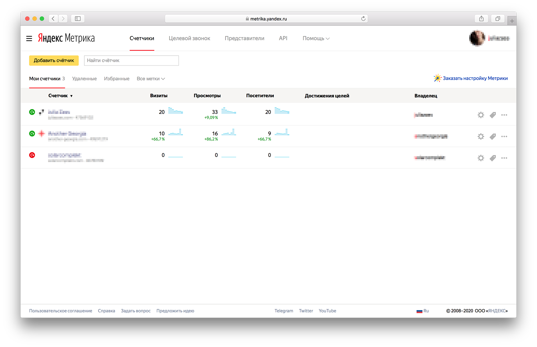
Task: Click the favicon in the first counter row
Action: click(x=42, y=112)
